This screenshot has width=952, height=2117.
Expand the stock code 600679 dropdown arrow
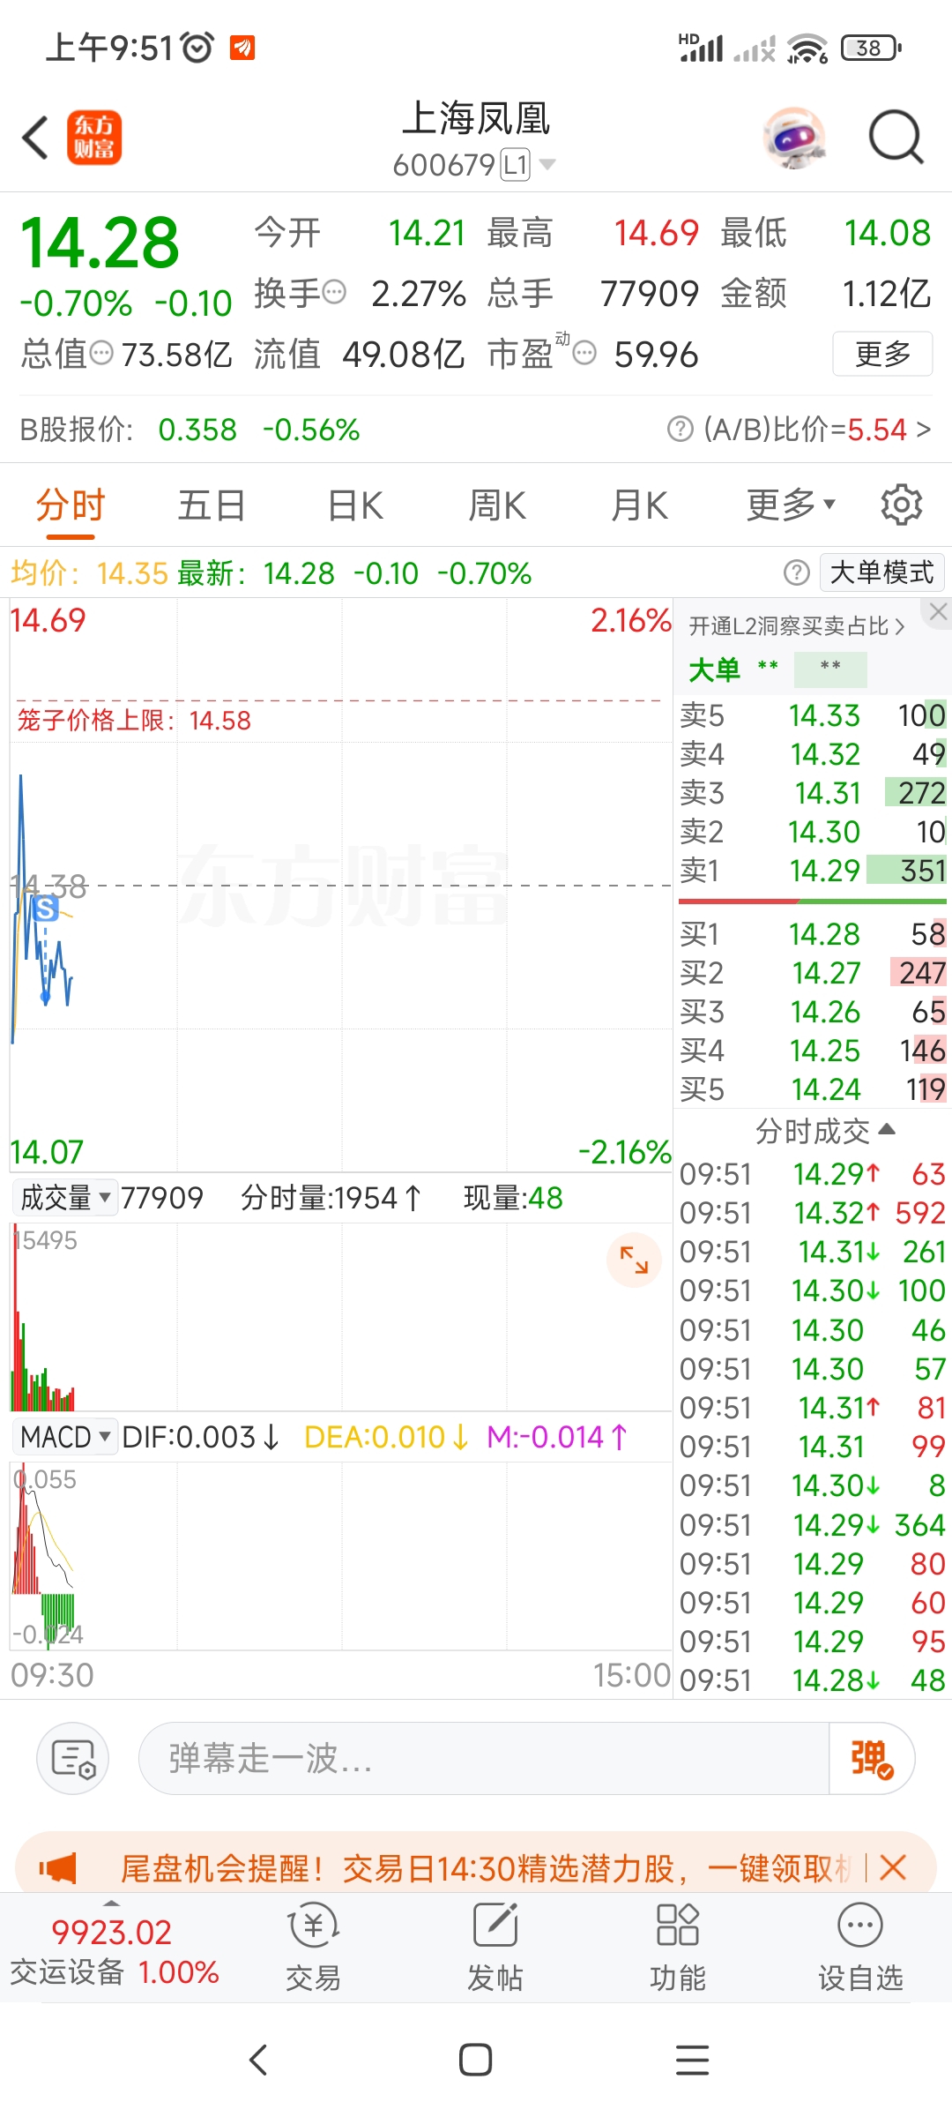pyautogui.click(x=547, y=164)
